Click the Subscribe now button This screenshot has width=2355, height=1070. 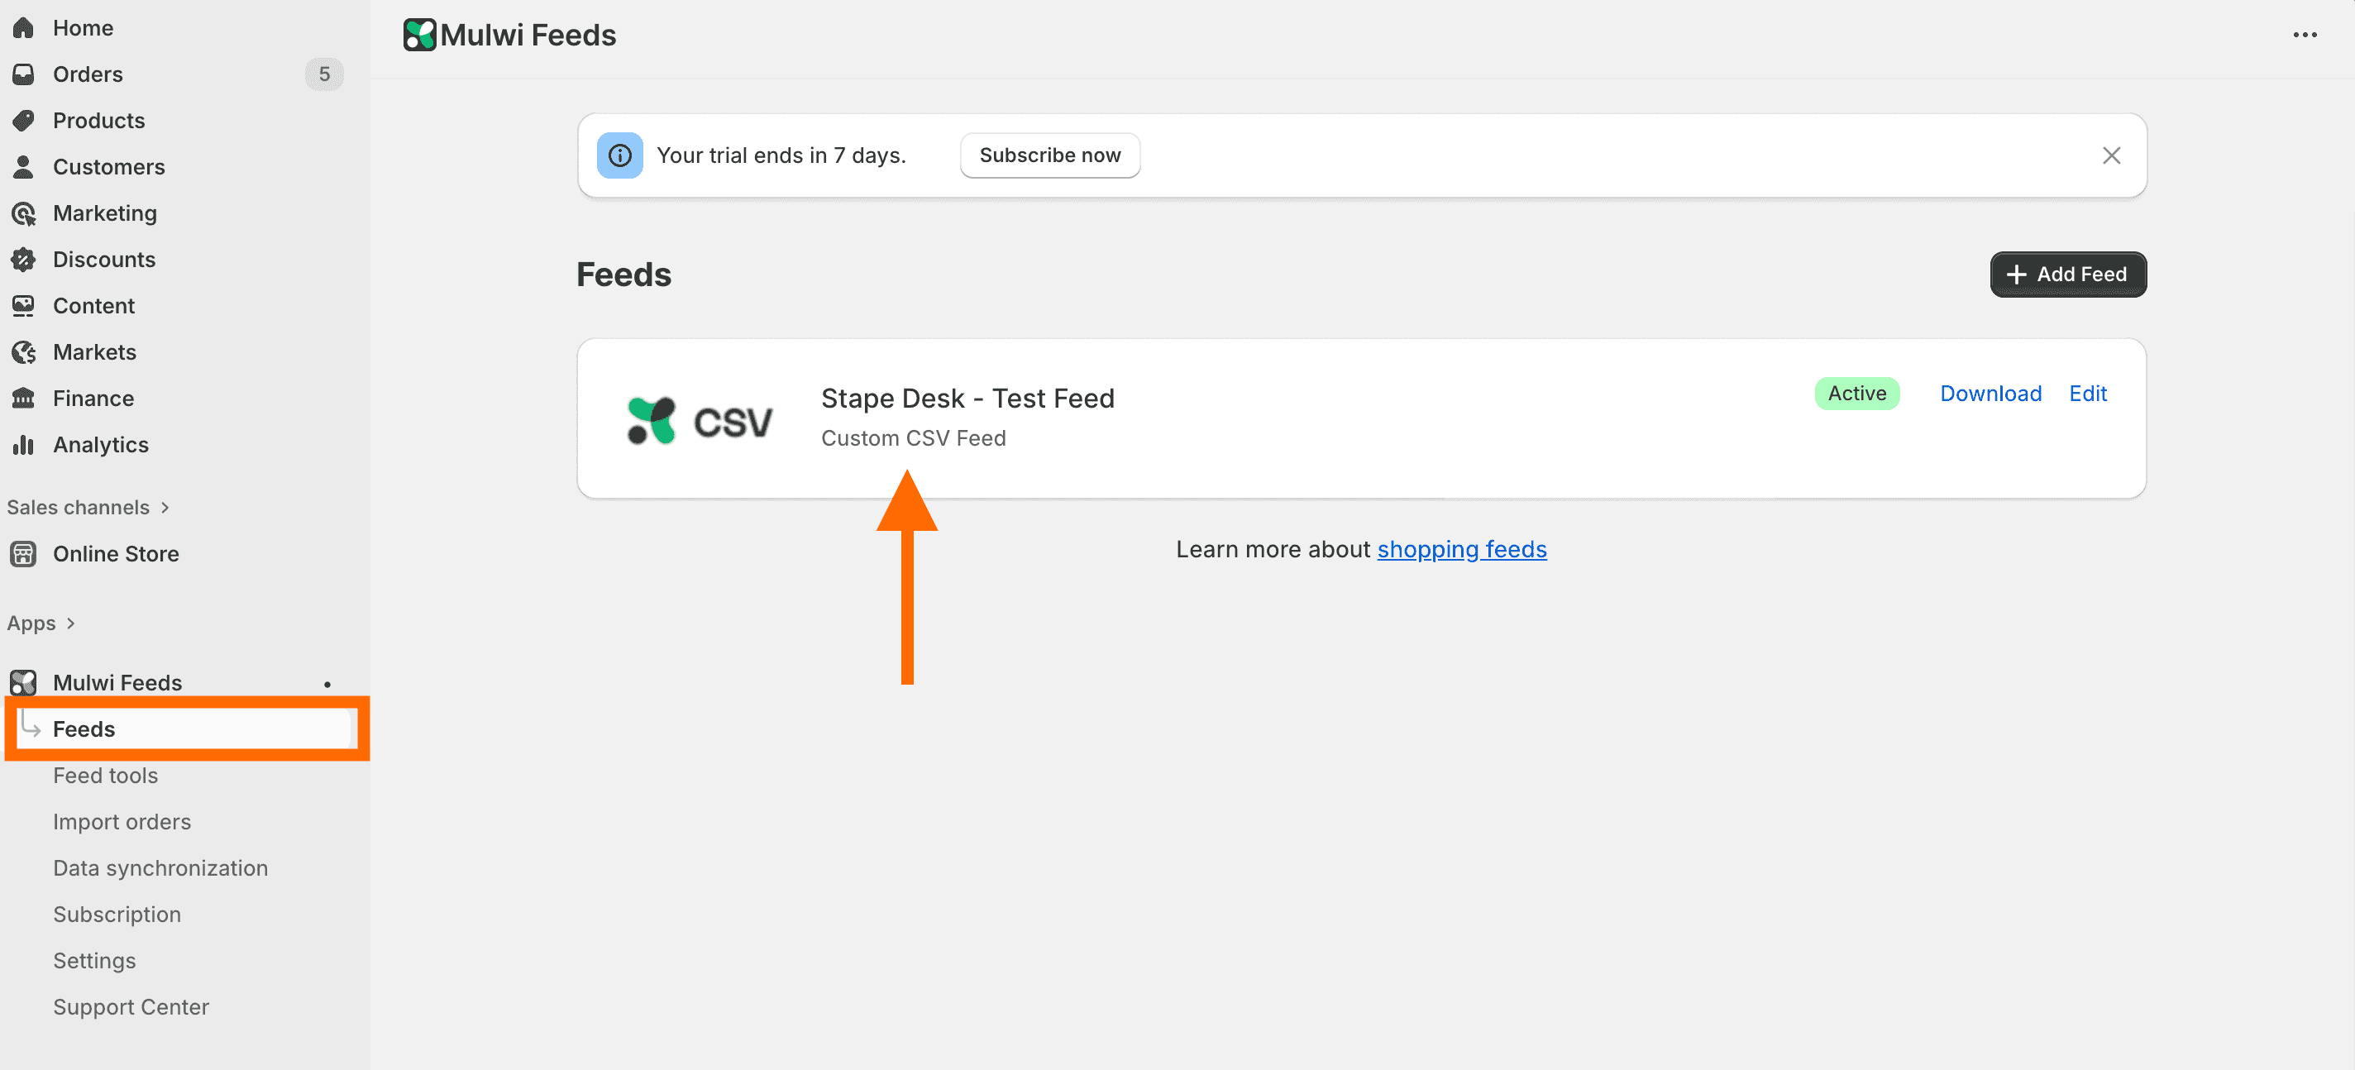[x=1049, y=155]
